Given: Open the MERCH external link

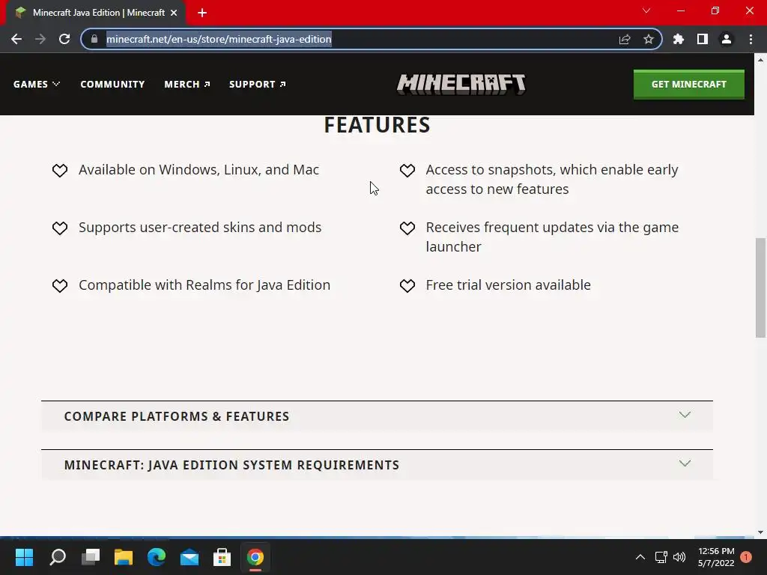Looking at the screenshot, I should [187, 84].
